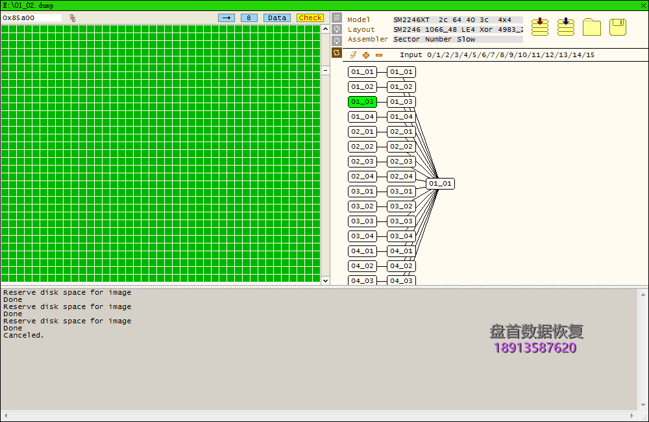Select left-column node 01_01
The height and width of the screenshot is (422, 649).
point(362,72)
